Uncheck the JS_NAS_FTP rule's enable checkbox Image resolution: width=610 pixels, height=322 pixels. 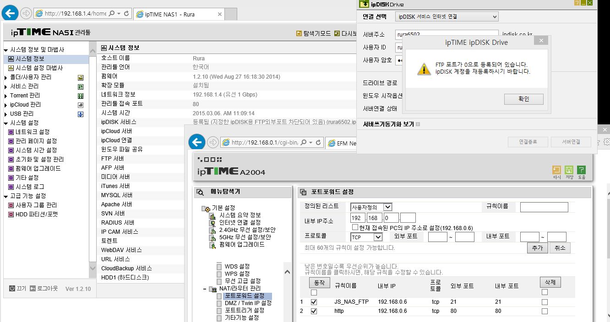314,302
